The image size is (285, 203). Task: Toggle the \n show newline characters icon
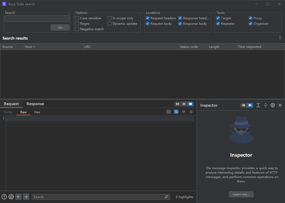tap(184, 112)
